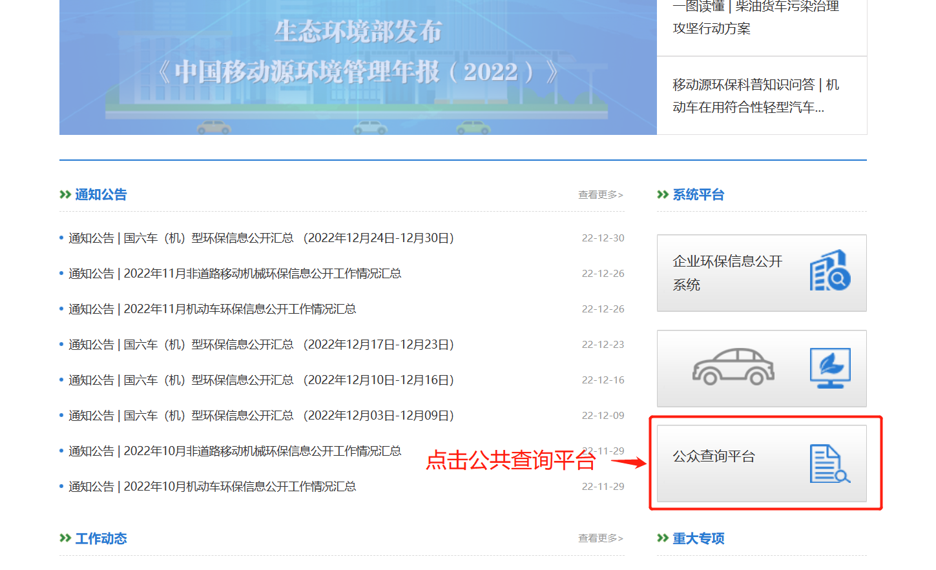Screen dimensions: 936x570
Task: Click the date 22-12-23
Action: (x=603, y=344)
